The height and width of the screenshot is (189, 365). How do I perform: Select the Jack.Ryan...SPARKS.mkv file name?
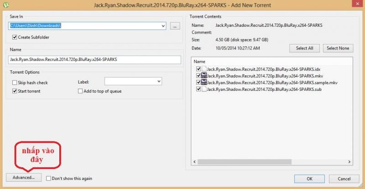pyautogui.click(x=265, y=76)
